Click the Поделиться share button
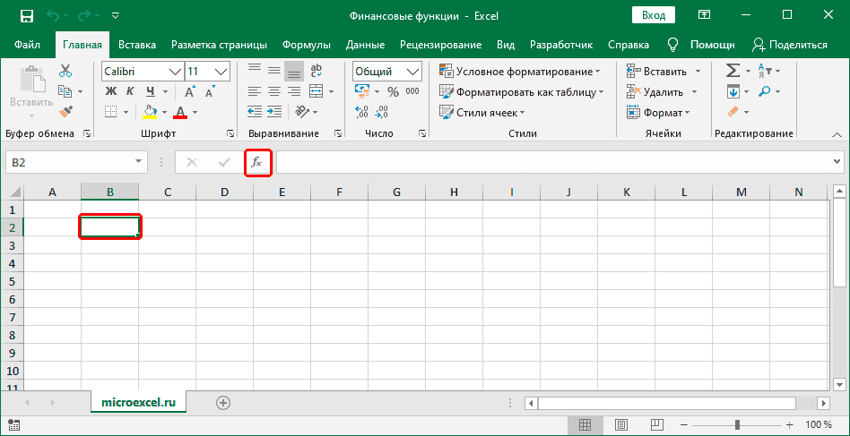The height and width of the screenshot is (436, 850). [790, 44]
